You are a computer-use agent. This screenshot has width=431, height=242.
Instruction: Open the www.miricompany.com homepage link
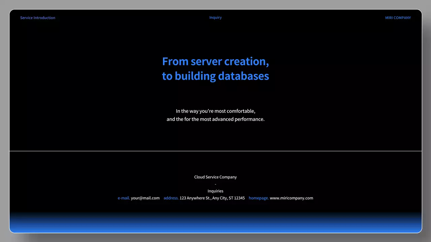[x=292, y=198]
